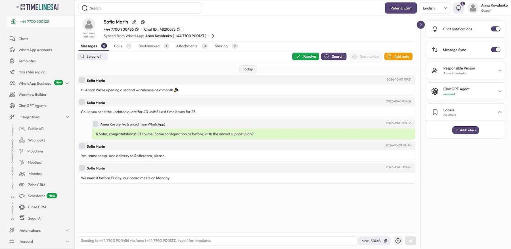Image resolution: width=511 pixels, height=249 pixels.
Task: Collapse the right side panel arrow
Action: (421, 25)
